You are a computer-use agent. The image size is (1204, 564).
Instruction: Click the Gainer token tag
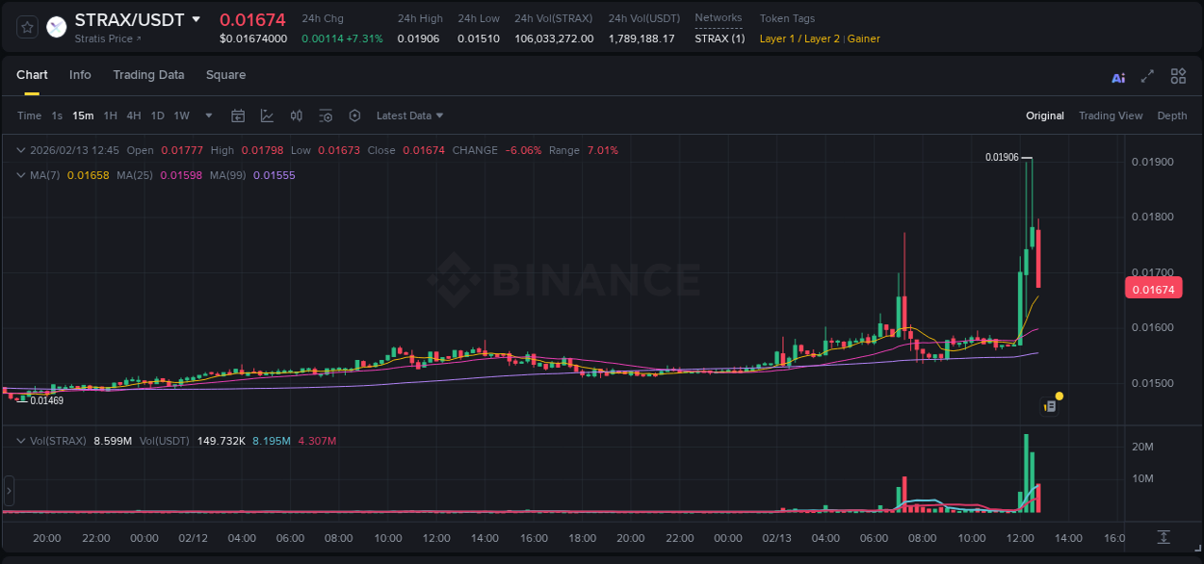tap(864, 38)
